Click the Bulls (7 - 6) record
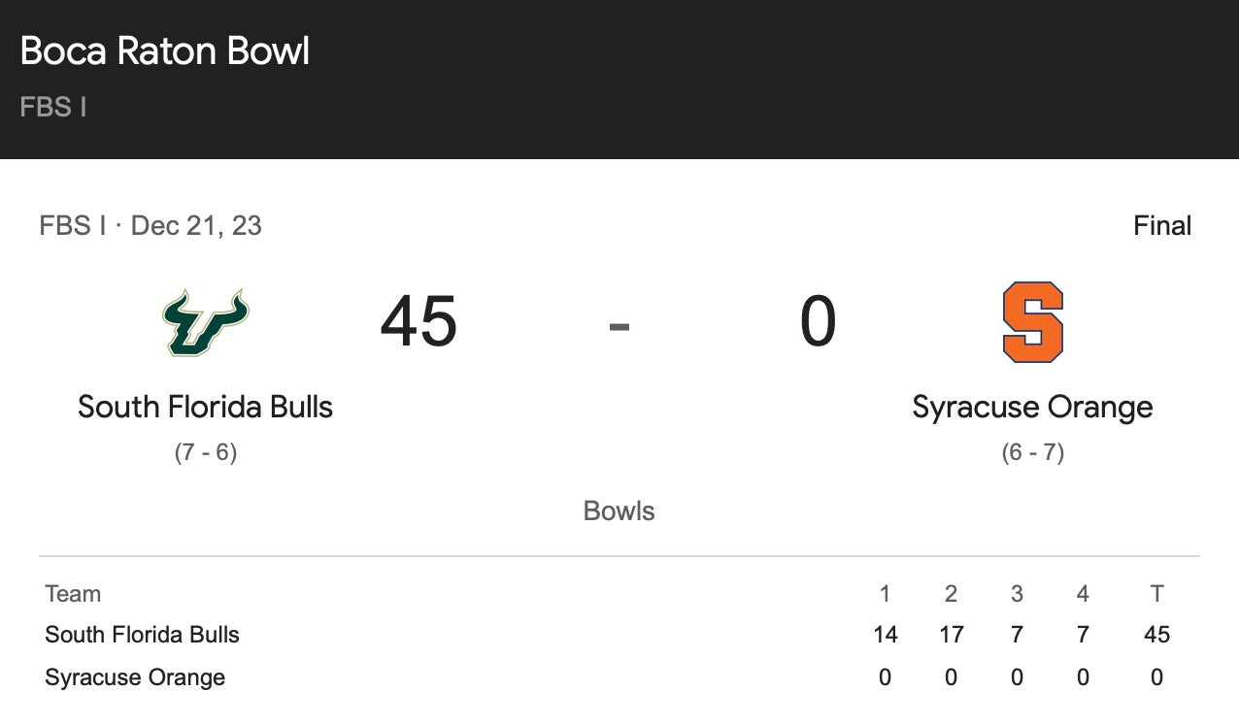This screenshot has height=724, width=1239. [x=205, y=452]
